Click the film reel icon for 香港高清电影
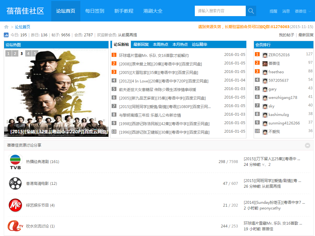Screen dimensions: 315x236 click(15, 183)
